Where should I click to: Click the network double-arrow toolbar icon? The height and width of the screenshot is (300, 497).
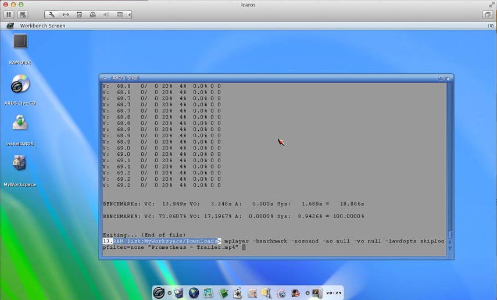65,15
